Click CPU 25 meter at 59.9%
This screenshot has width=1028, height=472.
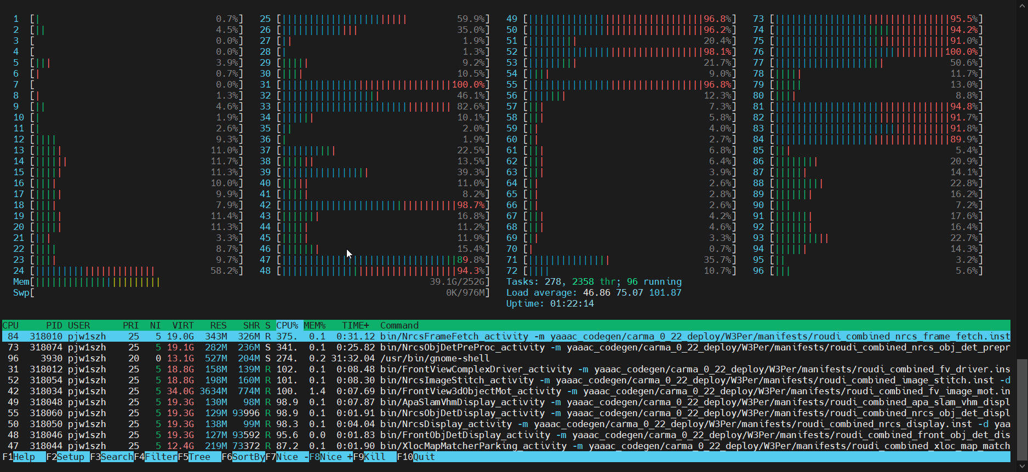coord(375,19)
